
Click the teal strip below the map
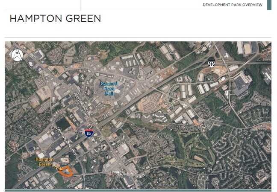pos(138,190)
